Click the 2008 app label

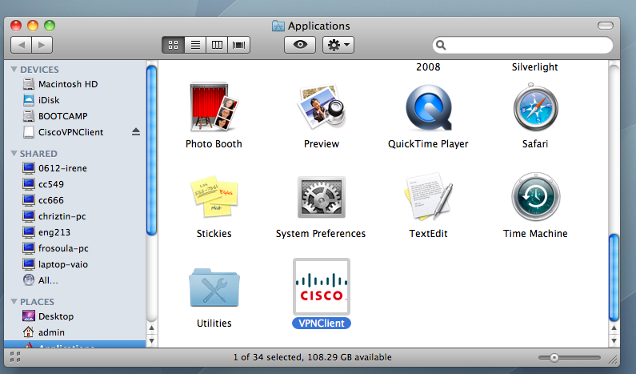point(428,67)
